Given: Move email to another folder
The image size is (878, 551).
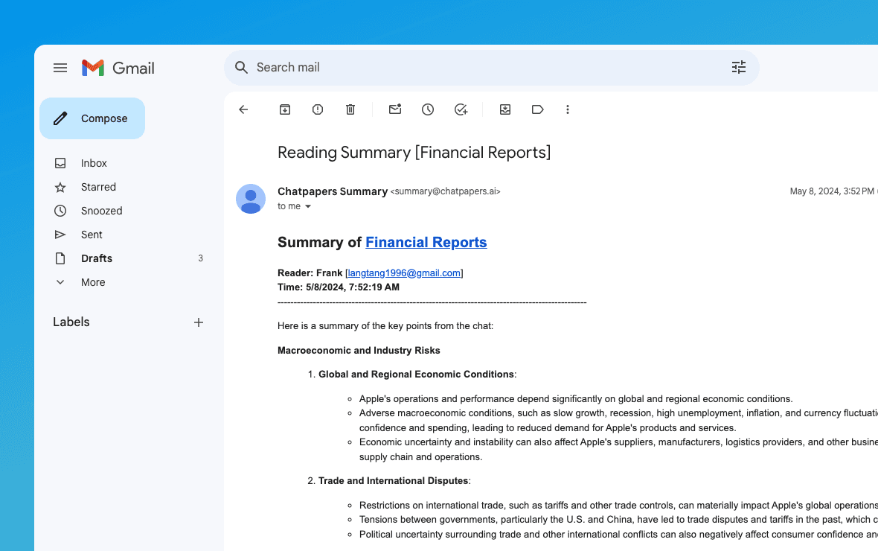Looking at the screenshot, I should (x=505, y=109).
